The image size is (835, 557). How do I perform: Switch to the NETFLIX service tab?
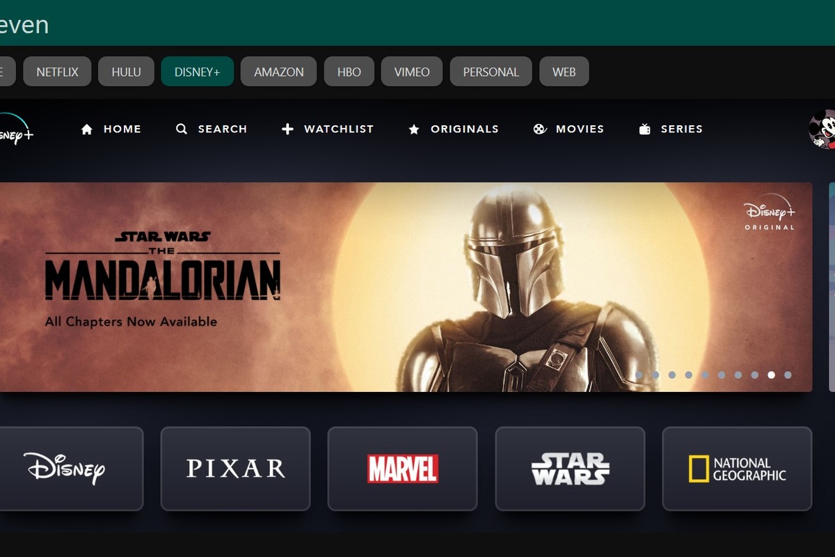pos(57,72)
